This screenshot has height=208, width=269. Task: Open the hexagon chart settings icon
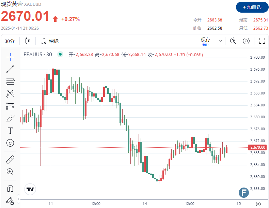pos(246,41)
